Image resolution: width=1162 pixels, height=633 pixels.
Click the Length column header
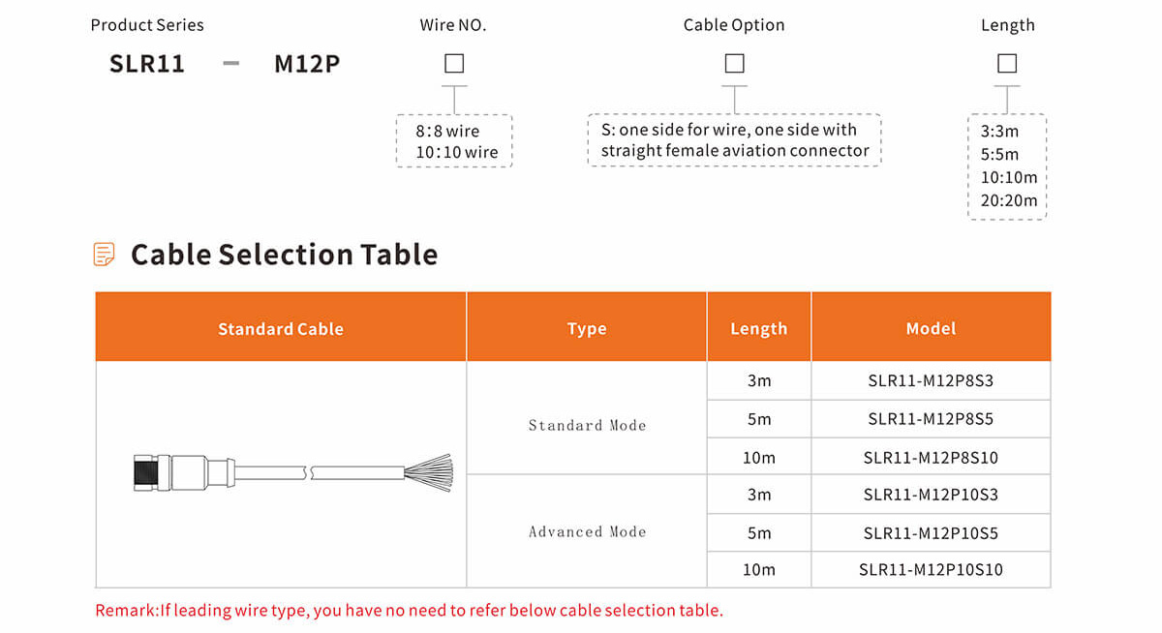pyautogui.click(x=759, y=329)
